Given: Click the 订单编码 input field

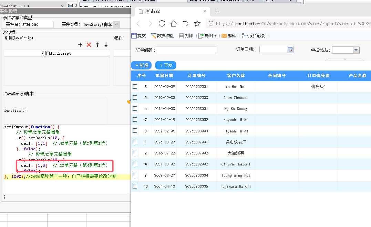Looking at the screenshot, I should pyautogui.click(x=186, y=50).
